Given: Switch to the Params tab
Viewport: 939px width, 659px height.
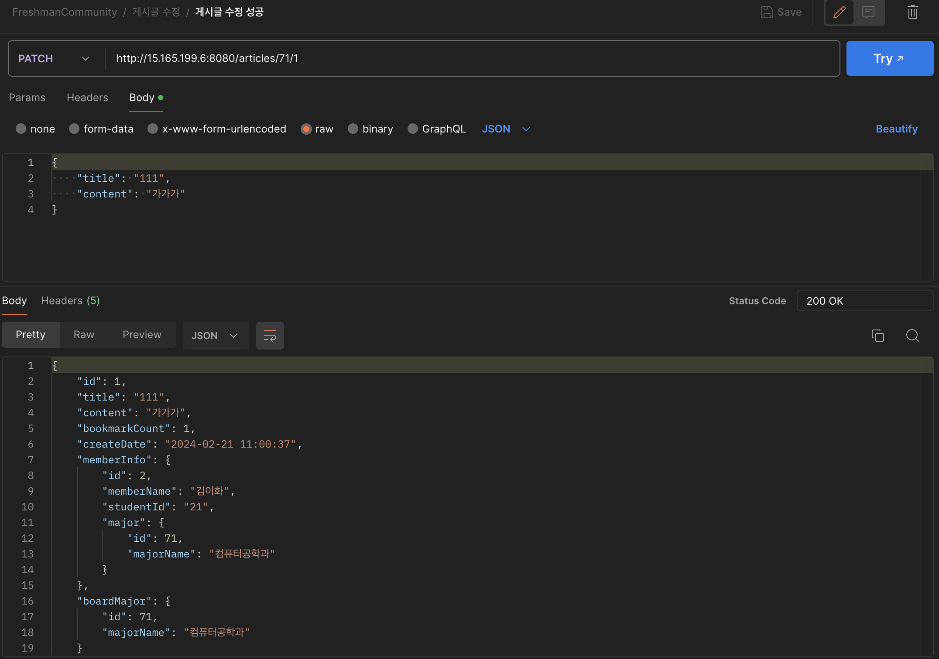Looking at the screenshot, I should [x=27, y=98].
